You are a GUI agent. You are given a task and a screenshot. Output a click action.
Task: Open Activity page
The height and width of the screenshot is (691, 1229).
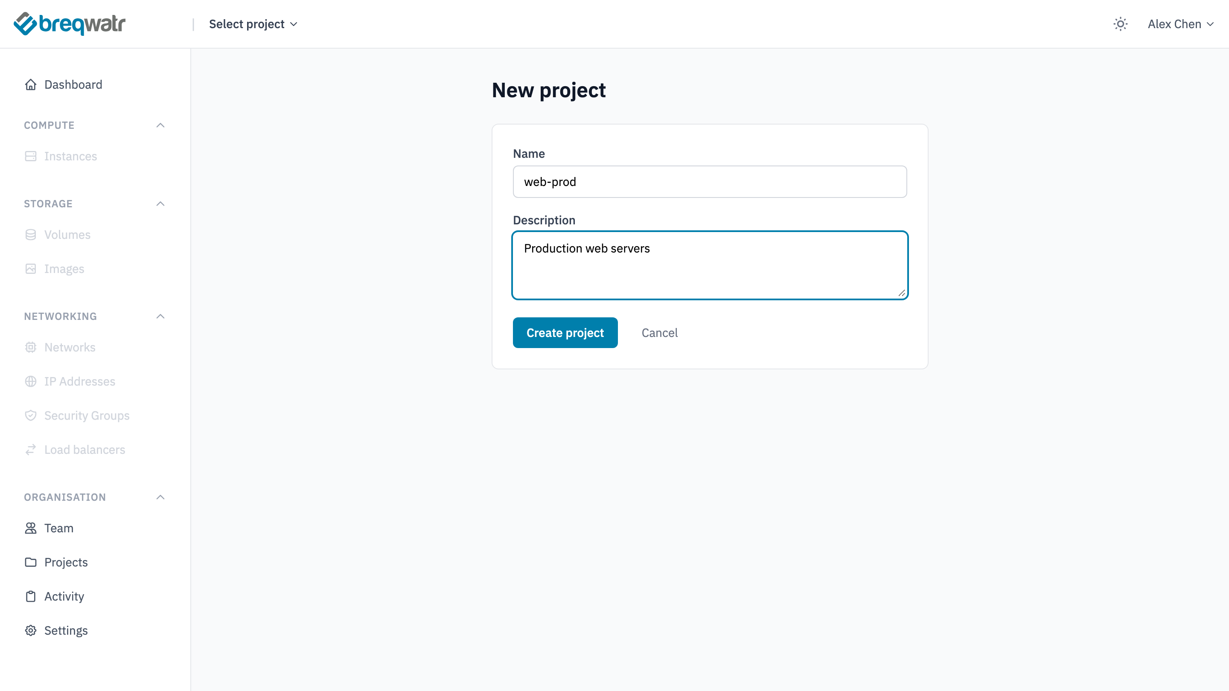(x=64, y=596)
